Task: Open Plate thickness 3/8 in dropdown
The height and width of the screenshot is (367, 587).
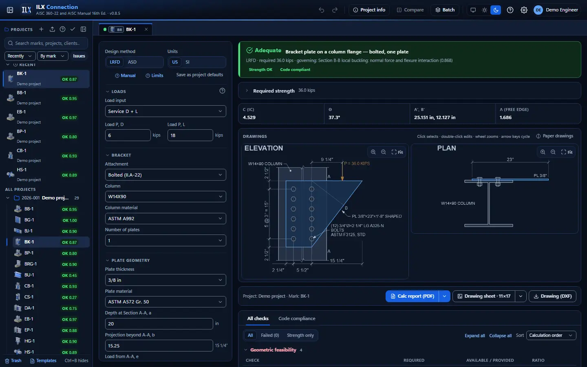Action: (x=166, y=280)
